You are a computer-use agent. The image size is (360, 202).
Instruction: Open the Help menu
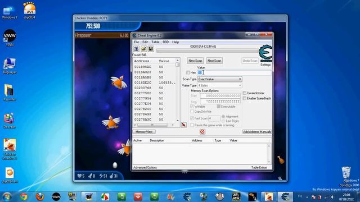[175, 42]
